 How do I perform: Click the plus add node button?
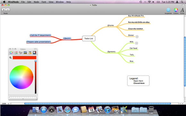click(x=4, y=10)
